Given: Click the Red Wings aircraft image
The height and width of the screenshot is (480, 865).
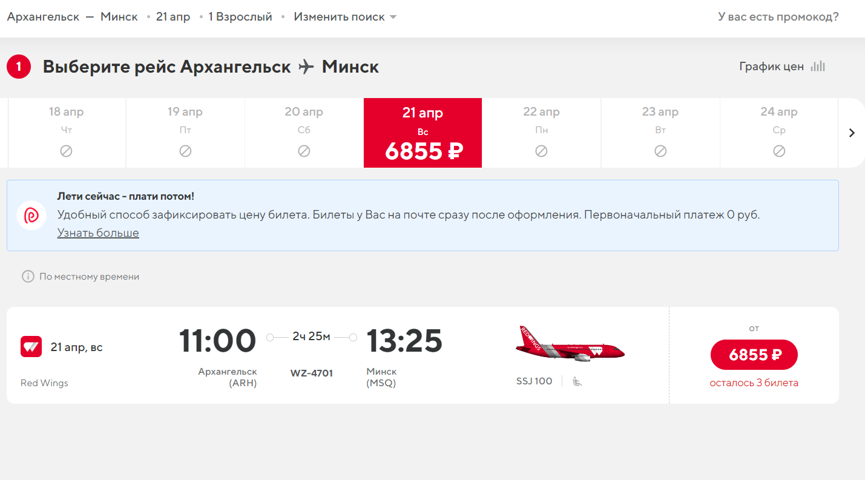Looking at the screenshot, I should [x=570, y=344].
